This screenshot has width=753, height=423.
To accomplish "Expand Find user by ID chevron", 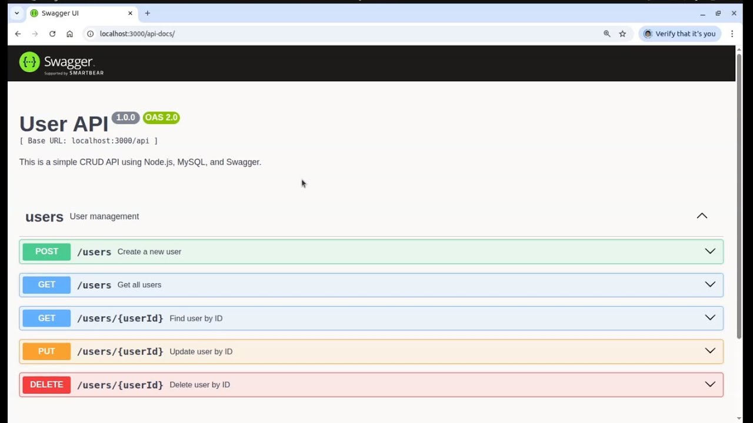I will click(710, 318).
